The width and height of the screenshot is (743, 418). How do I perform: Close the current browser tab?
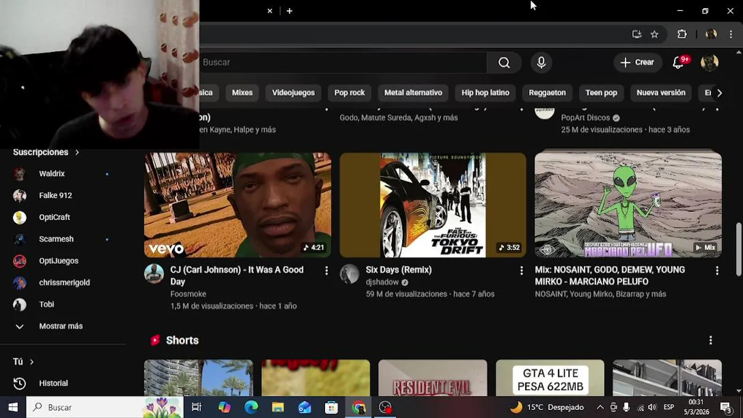click(270, 11)
